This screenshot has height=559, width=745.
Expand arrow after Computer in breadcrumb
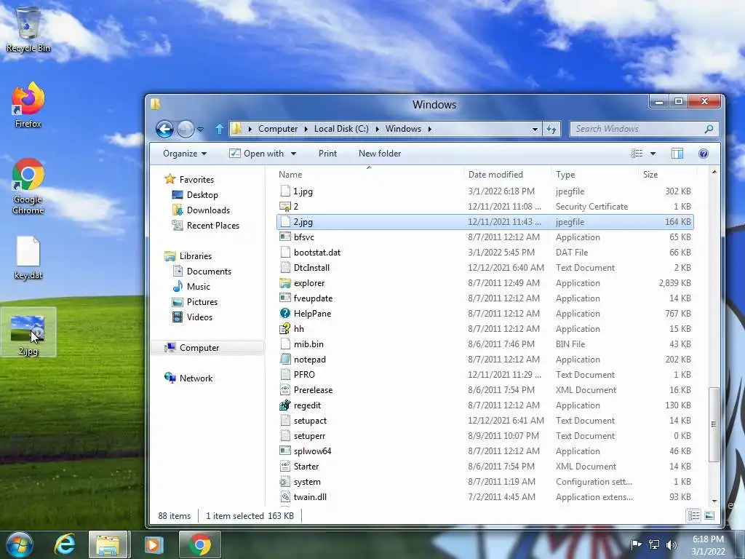306,129
